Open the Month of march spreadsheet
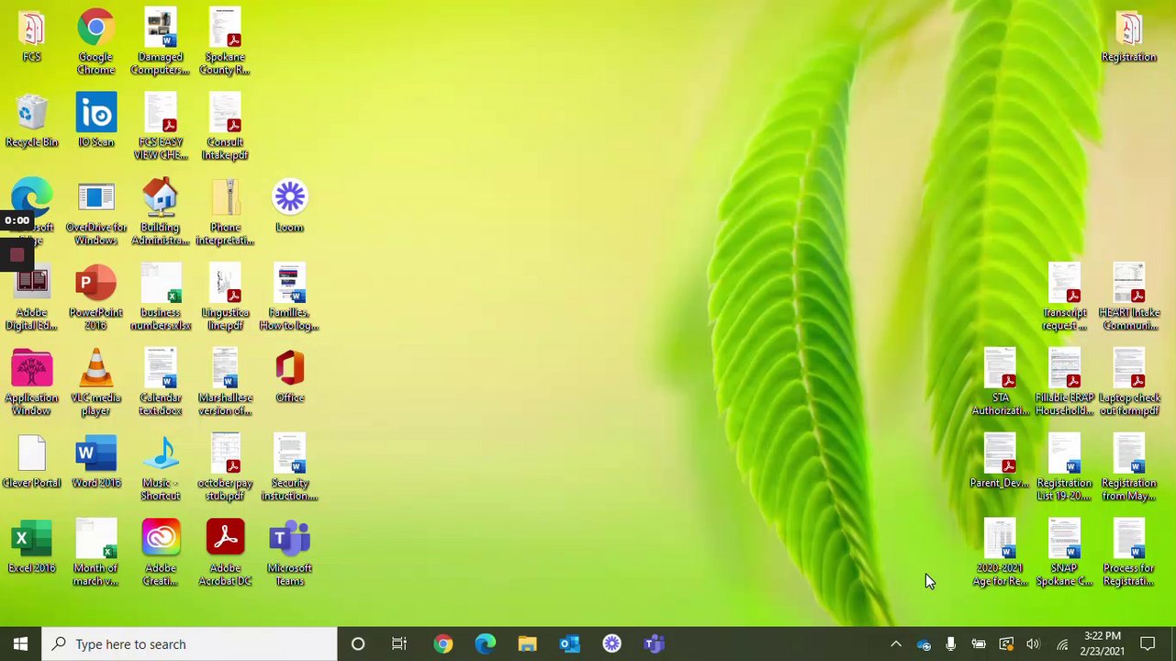The image size is (1176, 661). (95, 554)
